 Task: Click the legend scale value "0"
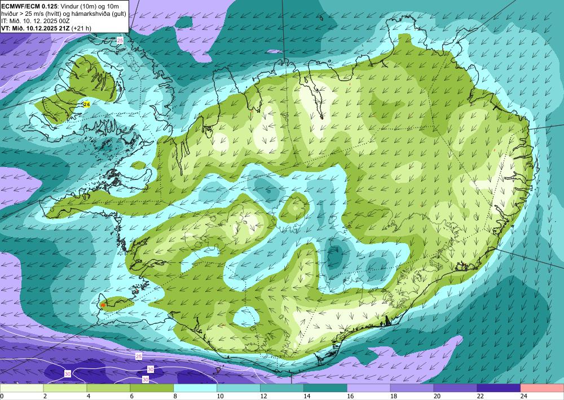[2, 396]
